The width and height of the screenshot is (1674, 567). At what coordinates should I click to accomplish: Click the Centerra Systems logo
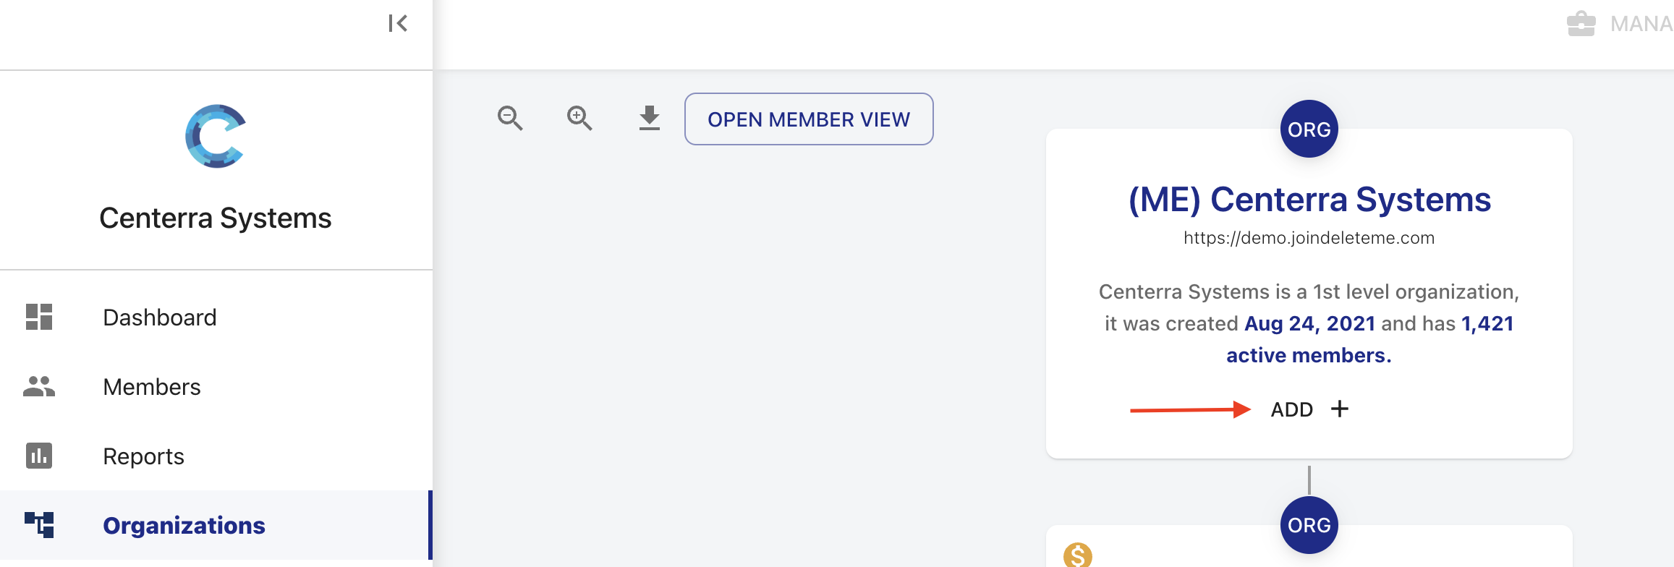pos(216,136)
